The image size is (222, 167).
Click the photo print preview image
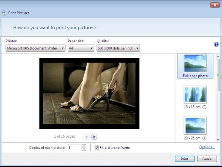coord(90,93)
